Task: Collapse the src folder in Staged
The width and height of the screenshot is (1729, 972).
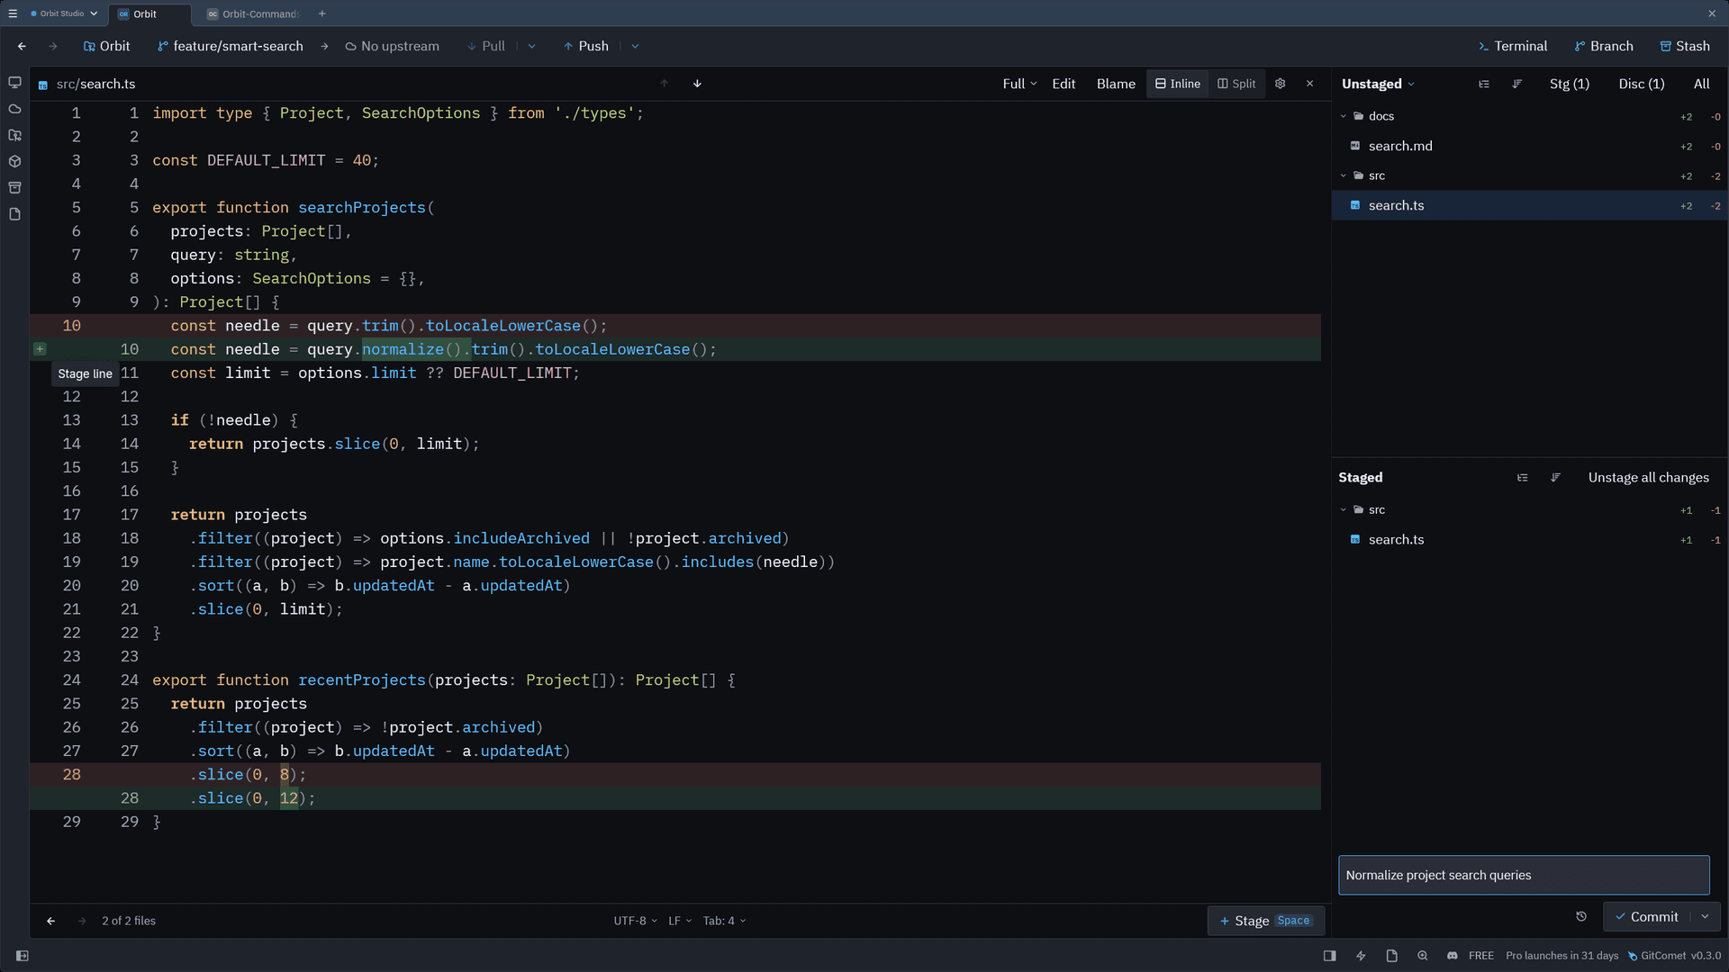Action: 1344,509
